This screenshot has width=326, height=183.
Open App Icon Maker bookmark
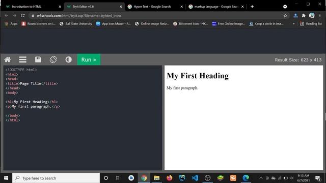click(x=113, y=24)
